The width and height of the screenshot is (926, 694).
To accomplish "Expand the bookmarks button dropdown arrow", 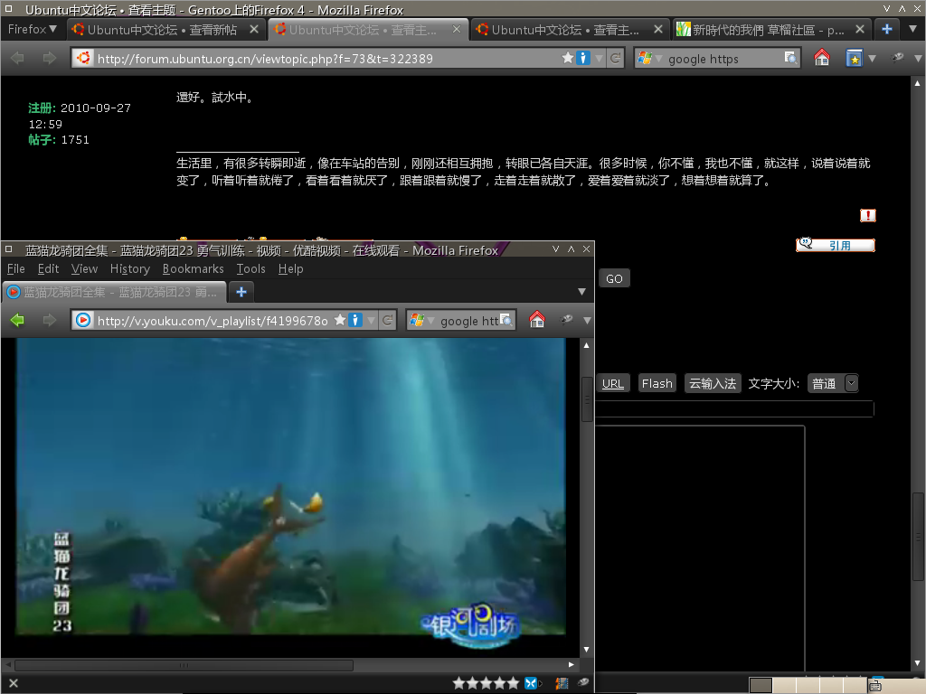I will pyautogui.click(x=872, y=59).
